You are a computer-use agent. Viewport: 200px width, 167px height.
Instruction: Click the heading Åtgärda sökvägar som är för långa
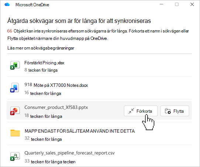[x=79, y=21]
